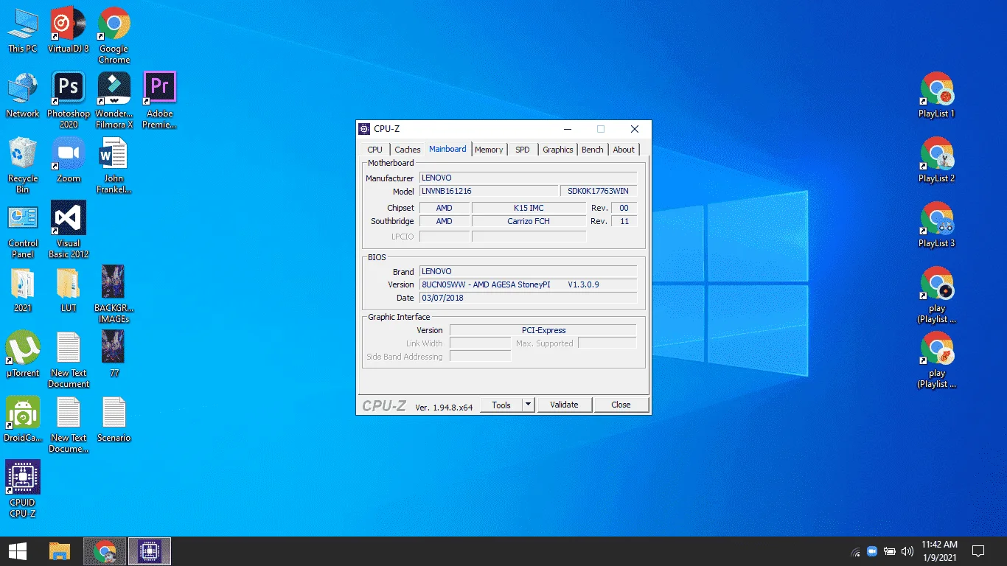
Task: Check battery status in the system tray
Action: click(x=890, y=551)
